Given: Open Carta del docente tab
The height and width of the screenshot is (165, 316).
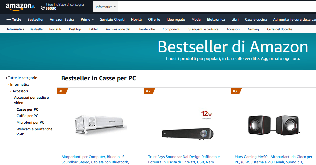Looking at the screenshot, I should click(280, 29).
